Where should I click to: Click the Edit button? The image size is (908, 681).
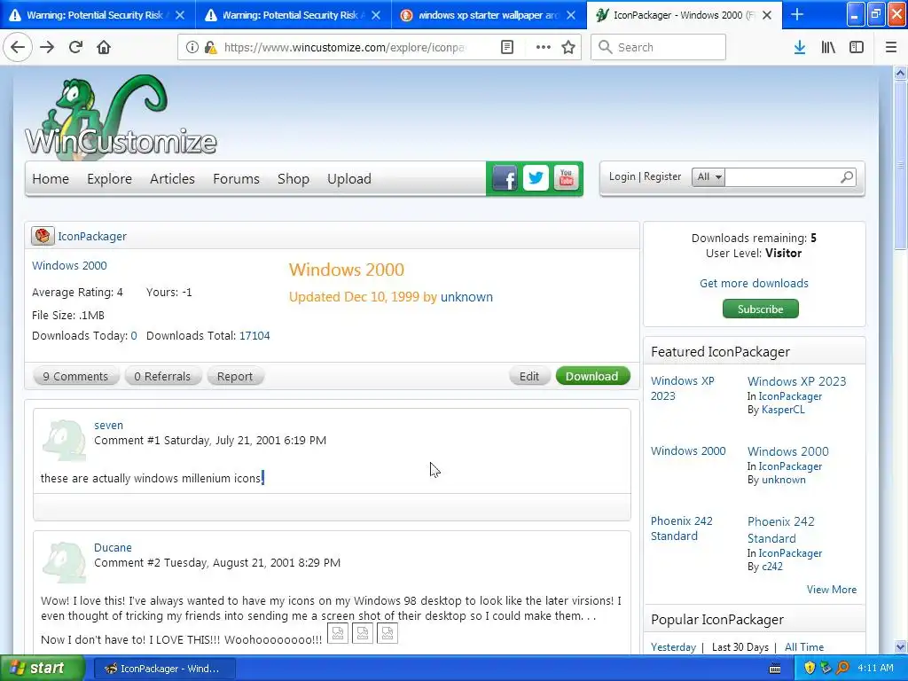click(528, 376)
